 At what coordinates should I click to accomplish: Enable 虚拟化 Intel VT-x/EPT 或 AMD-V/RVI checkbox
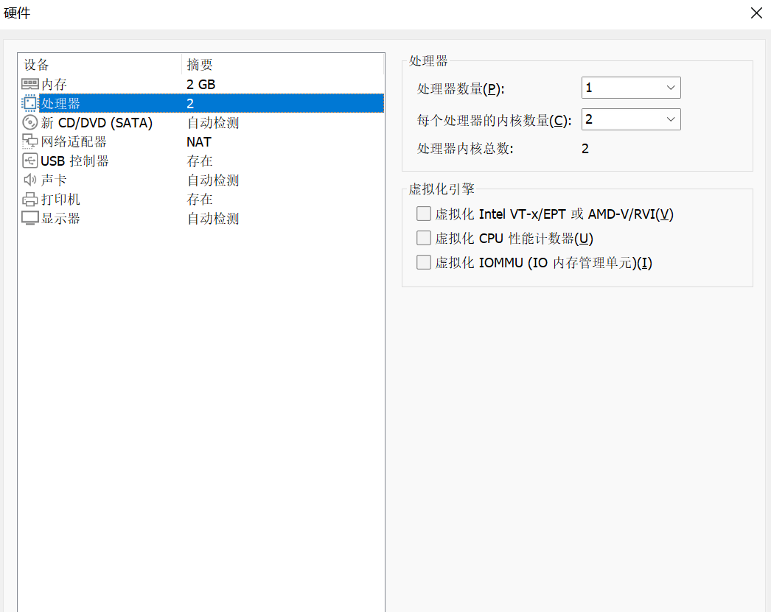tap(423, 214)
